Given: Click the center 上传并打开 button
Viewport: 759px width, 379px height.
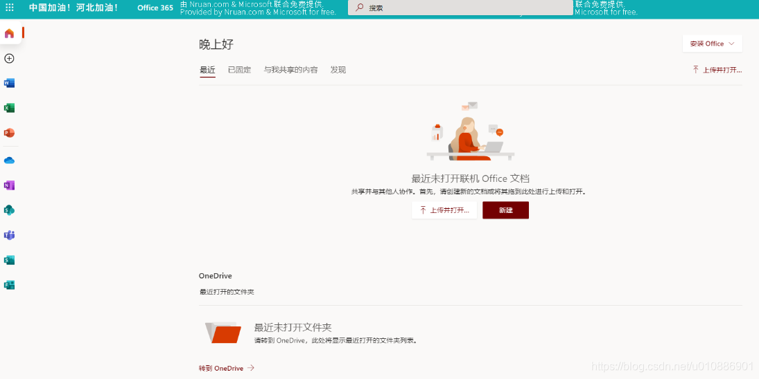Looking at the screenshot, I should click(x=444, y=210).
